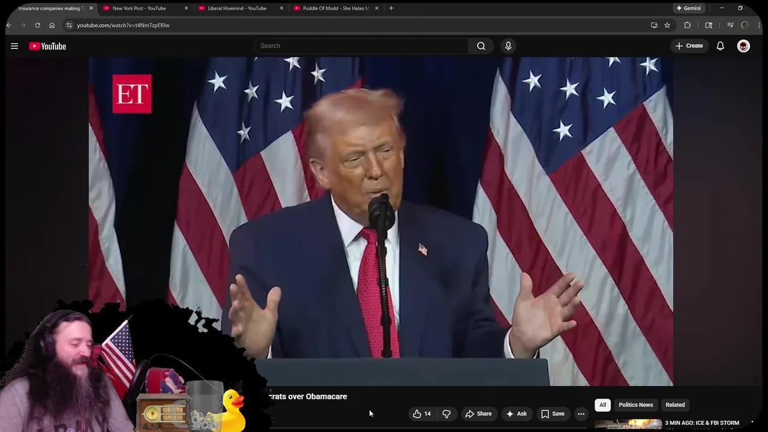The width and height of the screenshot is (768, 432).
Task: Open the tab search side panel icon
Action: coord(709,25)
